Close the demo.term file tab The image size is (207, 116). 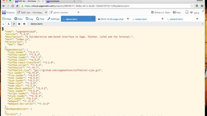pyautogui.click(x=93, y=19)
